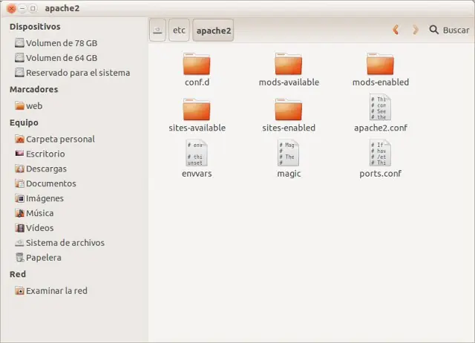Click the Buscar magnifier icon
This screenshot has width=475, height=343.
tap(433, 30)
